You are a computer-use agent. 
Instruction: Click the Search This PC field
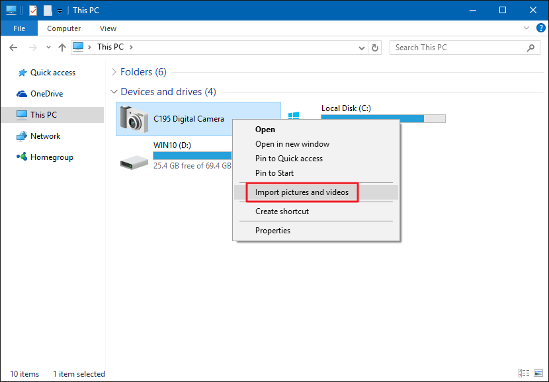point(456,48)
